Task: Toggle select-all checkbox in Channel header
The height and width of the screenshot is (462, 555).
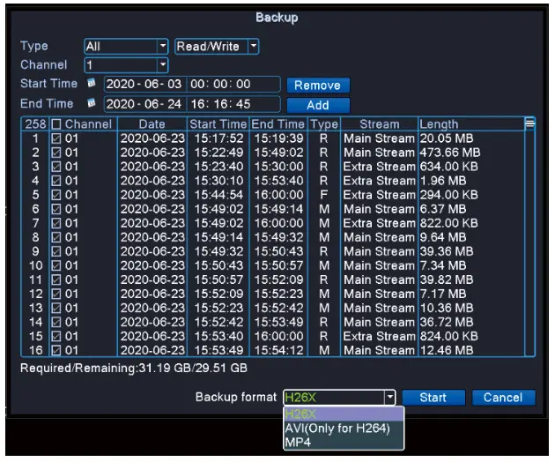Action: [56, 124]
